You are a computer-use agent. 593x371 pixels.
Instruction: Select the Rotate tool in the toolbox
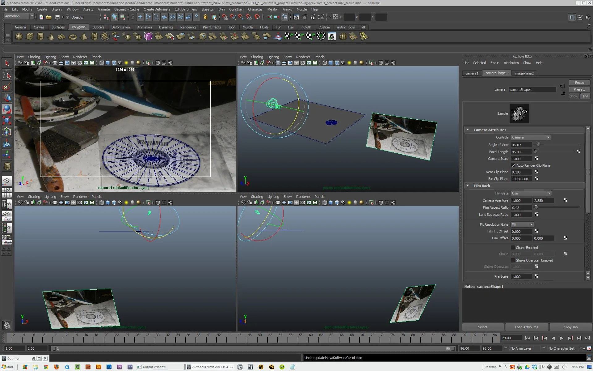7,109
